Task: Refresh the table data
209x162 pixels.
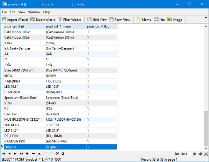Action: coord(57,154)
